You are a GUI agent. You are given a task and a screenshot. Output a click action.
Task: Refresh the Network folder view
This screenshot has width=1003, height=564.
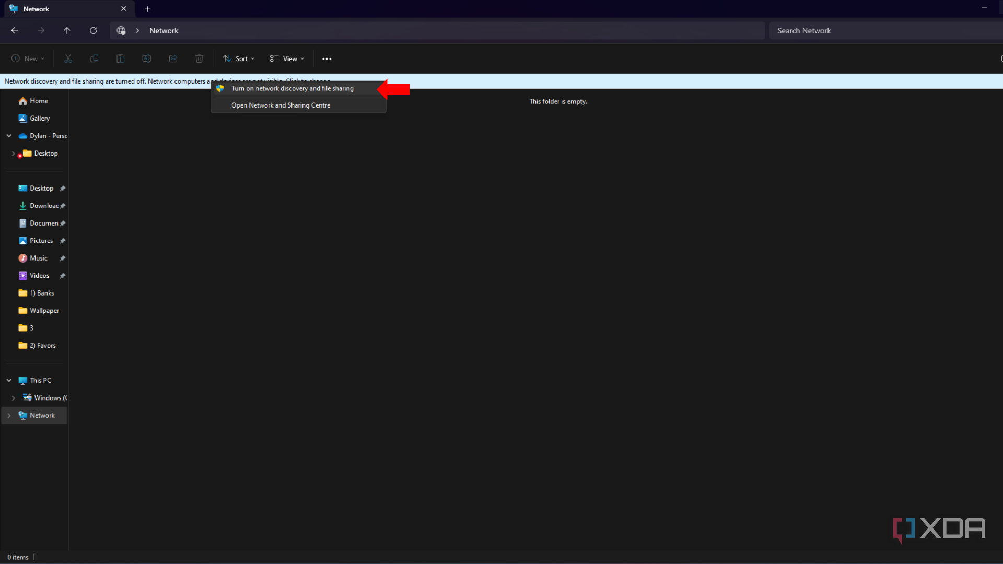(94, 30)
